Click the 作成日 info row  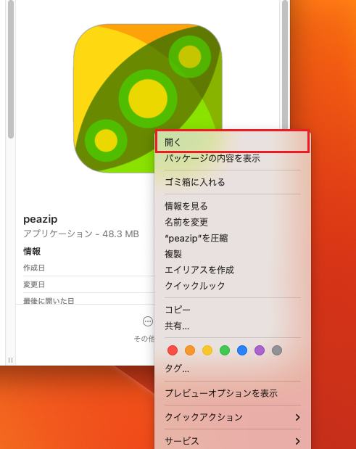(88, 268)
